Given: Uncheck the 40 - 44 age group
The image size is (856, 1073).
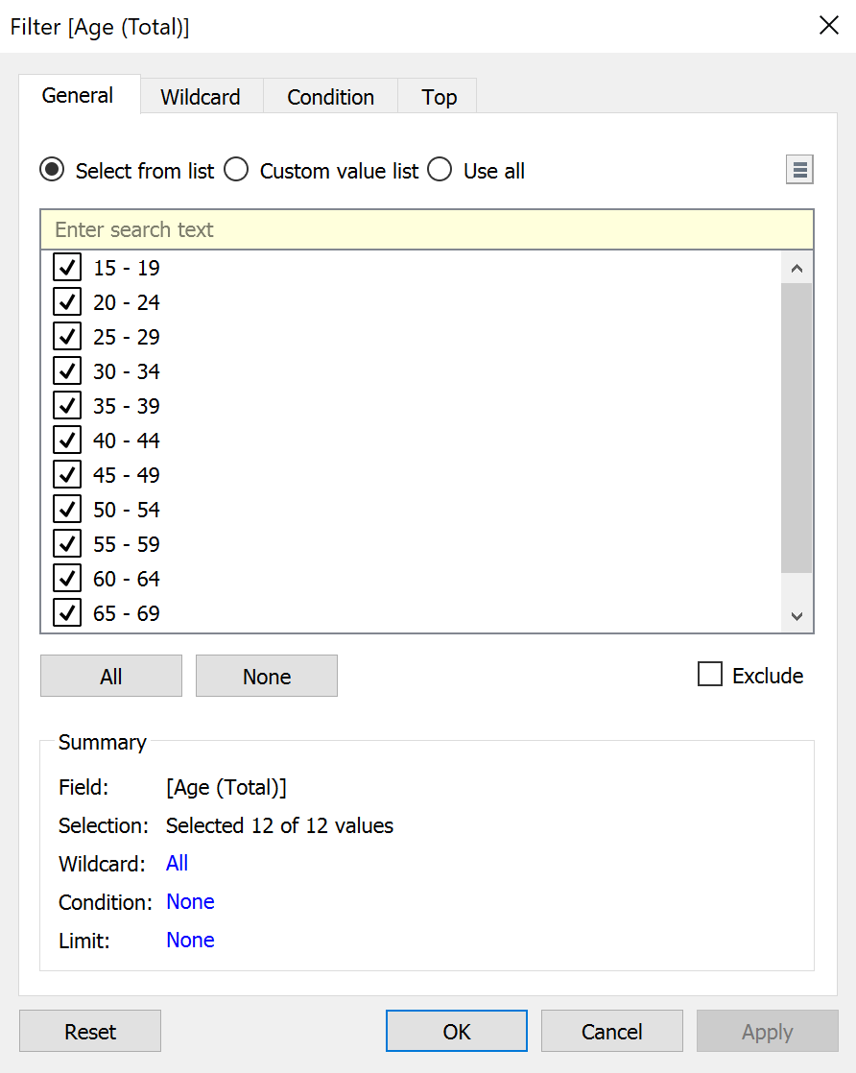Looking at the screenshot, I should coord(67,441).
